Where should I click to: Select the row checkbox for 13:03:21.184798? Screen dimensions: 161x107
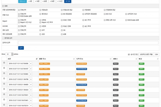tap(4, 78)
